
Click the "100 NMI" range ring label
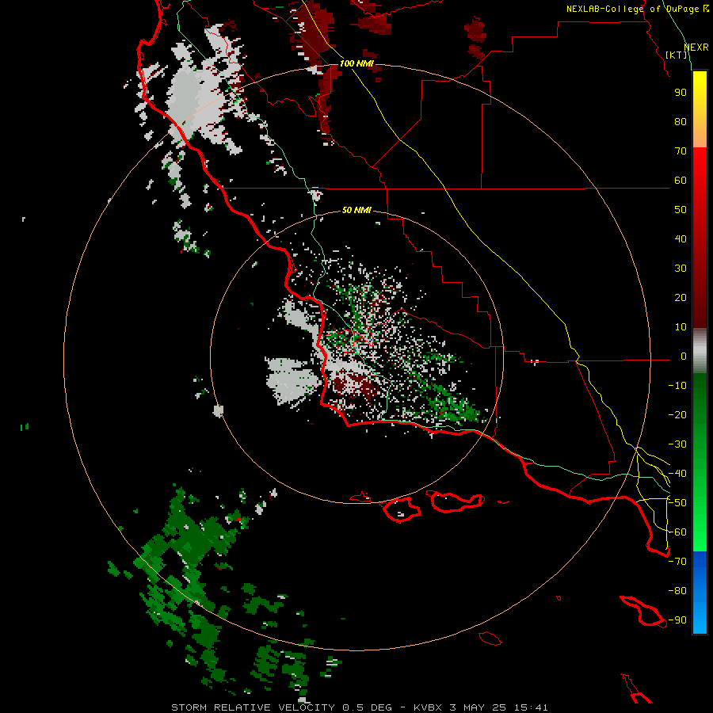356,63
